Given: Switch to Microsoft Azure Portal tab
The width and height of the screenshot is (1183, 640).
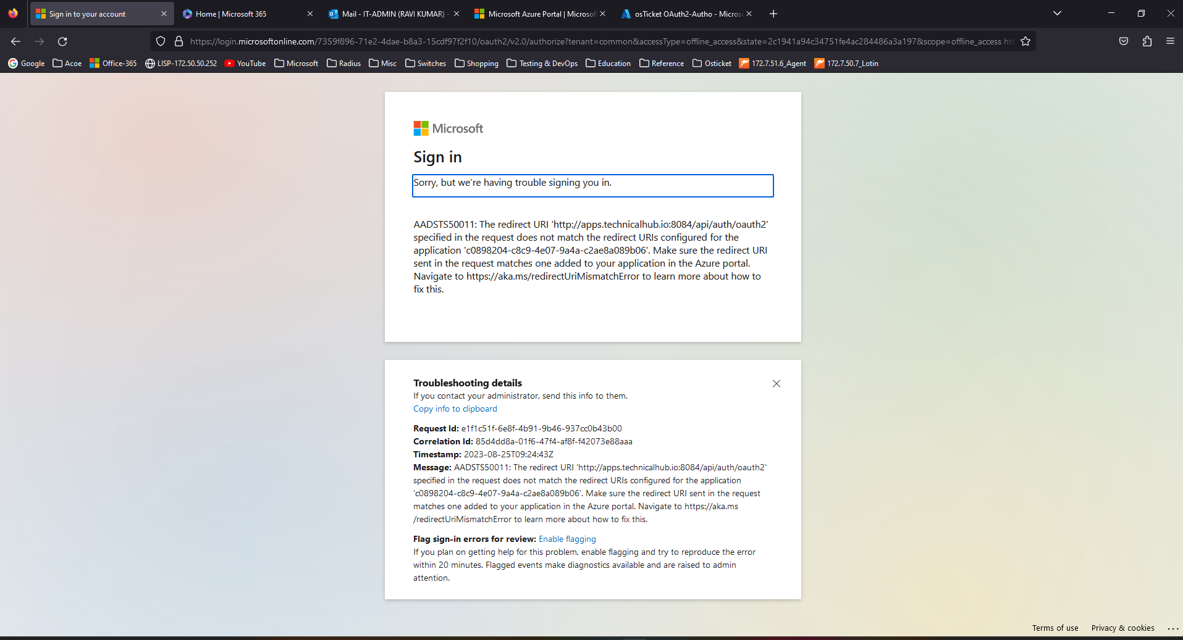Looking at the screenshot, I should click(535, 14).
